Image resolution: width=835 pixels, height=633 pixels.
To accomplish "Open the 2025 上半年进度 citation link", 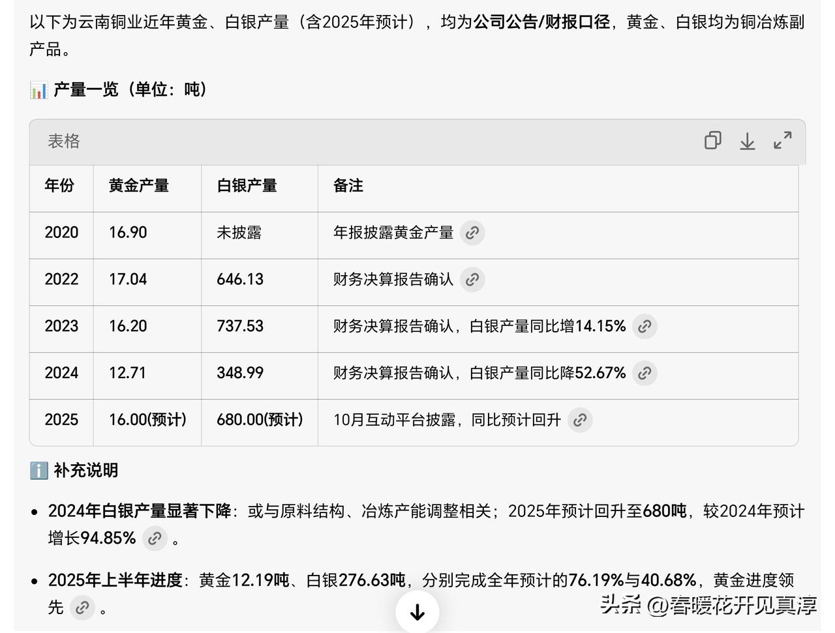I will pyautogui.click(x=82, y=608).
